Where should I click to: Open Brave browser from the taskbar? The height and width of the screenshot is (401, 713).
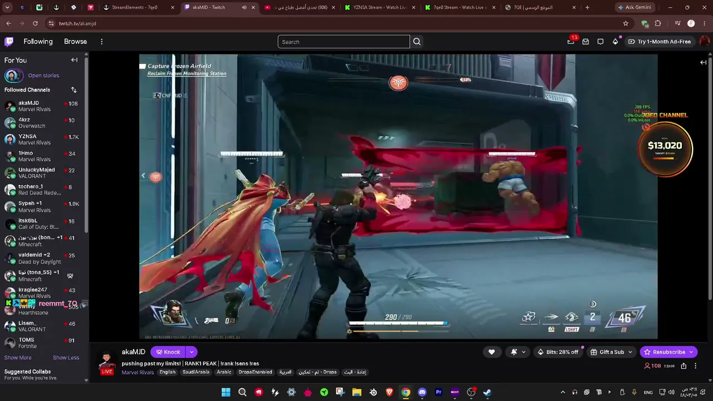pyautogui.click(x=389, y=392)
